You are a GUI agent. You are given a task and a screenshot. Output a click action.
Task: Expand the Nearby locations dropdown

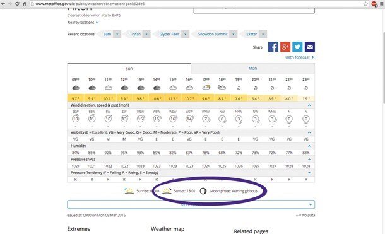tap(83, 23)
